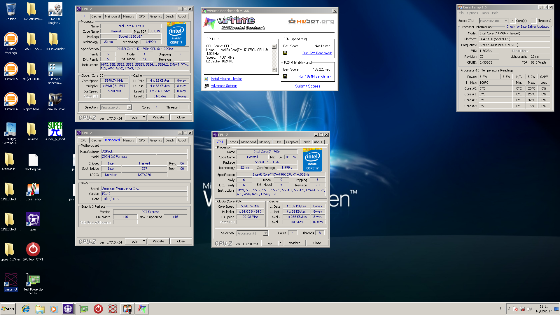Click Submit Scores link in wPrime
Image resolution: width=560 pixels, height=315 pixels.
(308, 86)
